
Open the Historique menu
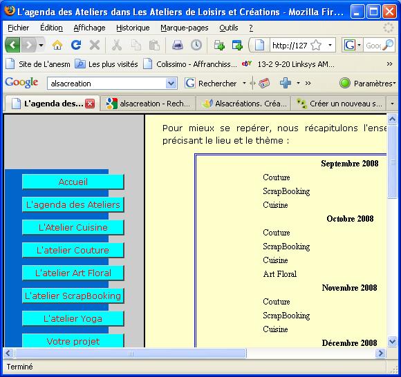(x=133, y=28)
